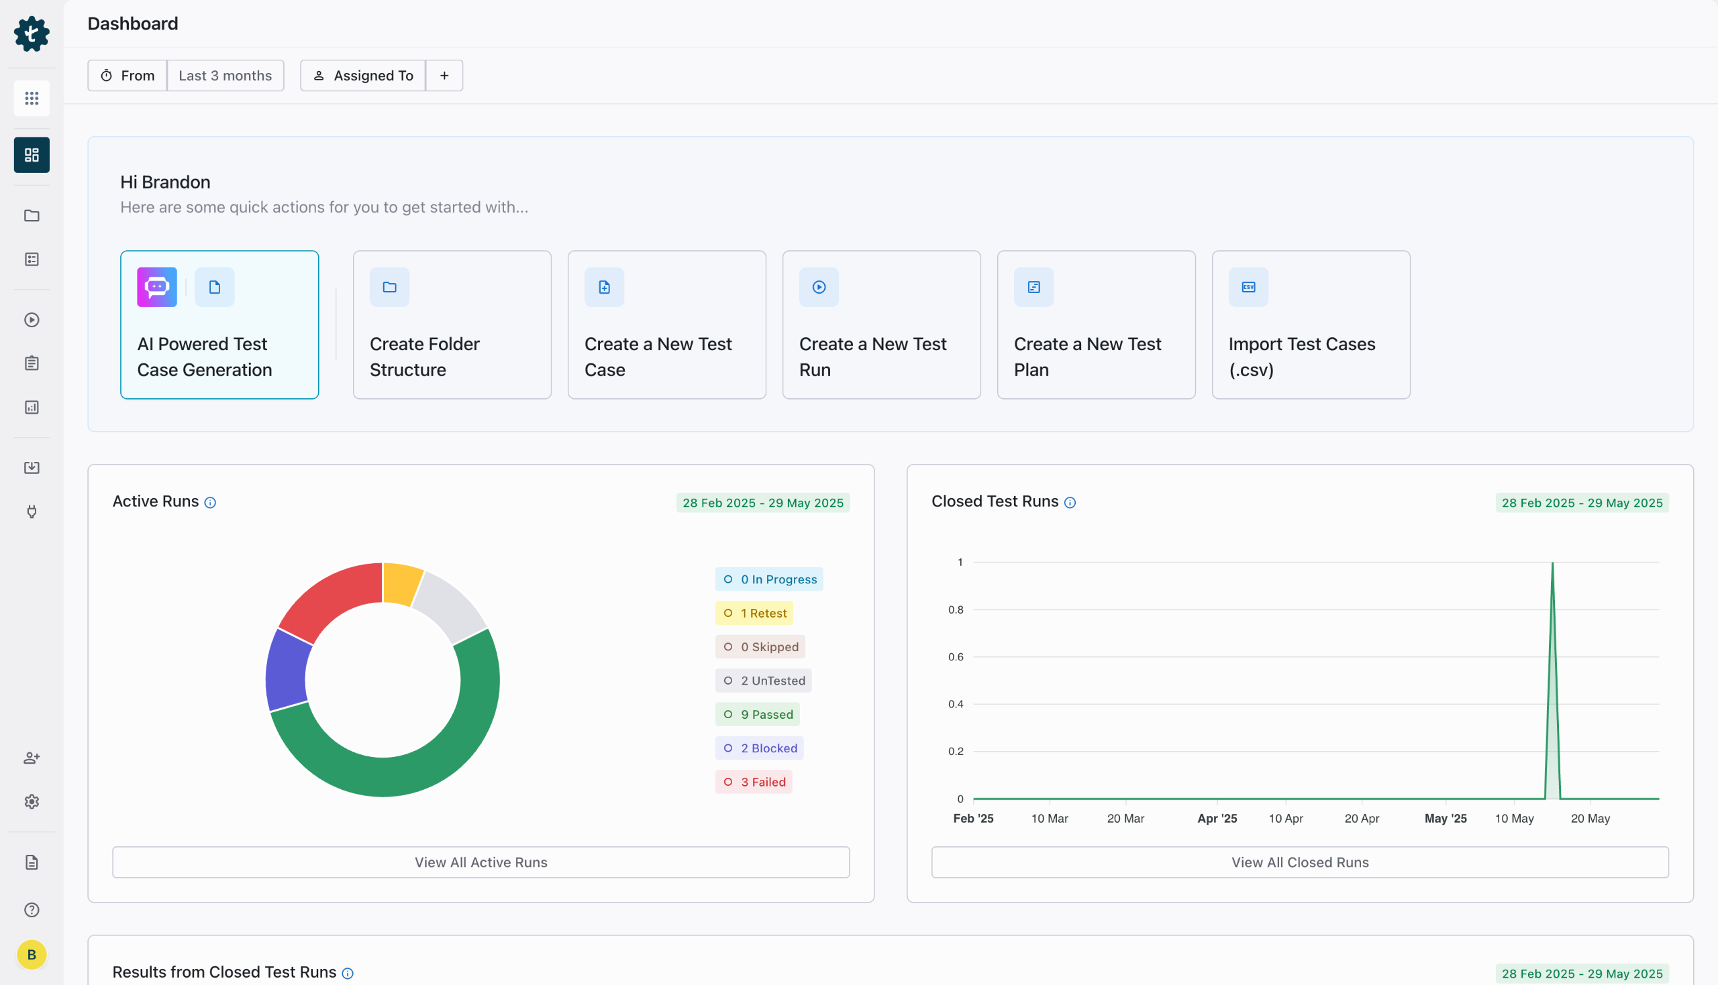This screenshot has height=985, width=1718.
Task: Click the folder icon in left sidebar
Action: pyautogui.click(x=32, y=216)
